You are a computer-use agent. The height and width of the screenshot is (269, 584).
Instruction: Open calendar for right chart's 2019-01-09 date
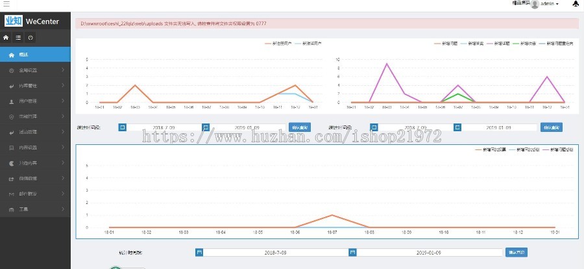point(457,127)
